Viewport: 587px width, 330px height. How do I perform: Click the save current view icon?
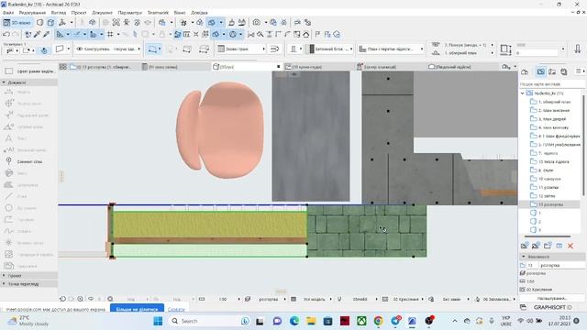coord(525,246)
